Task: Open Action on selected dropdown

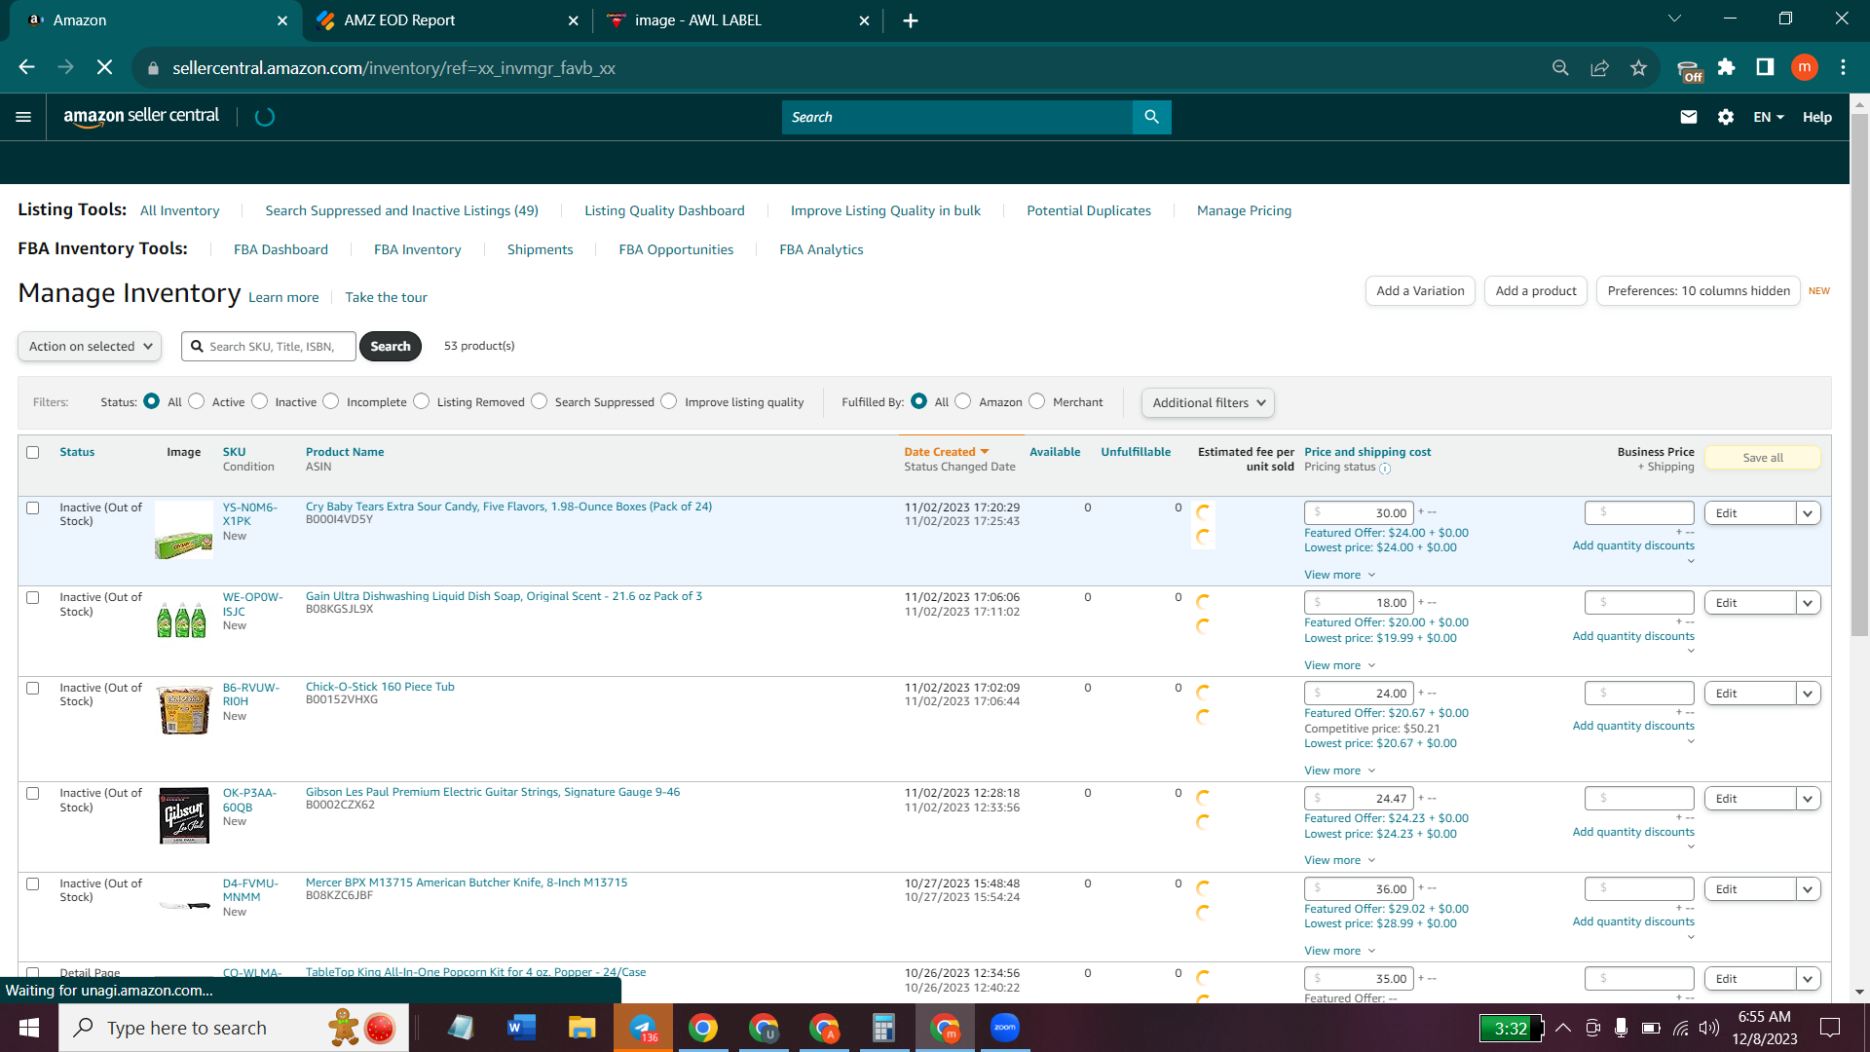Action: pyautogui.click(x=90, y=346)
